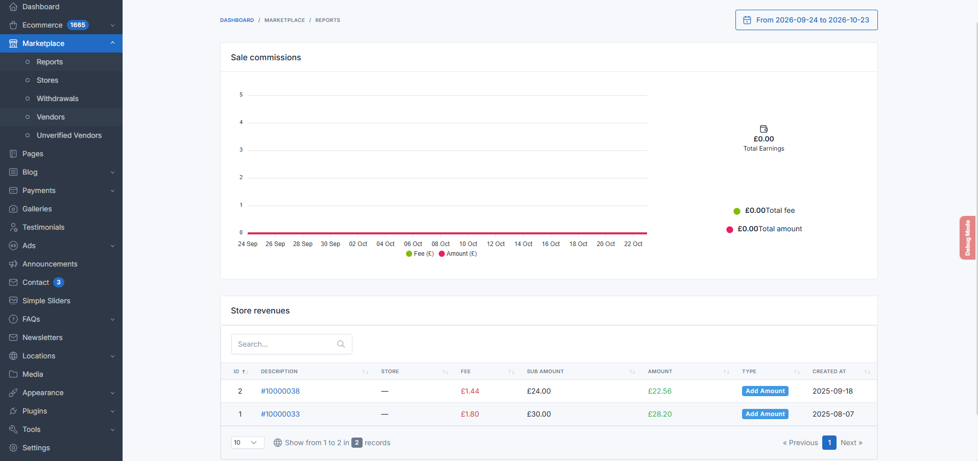Click the page 1 pagination button
The height and width of the screenshot is (461, 978).
tap(829, 443)
